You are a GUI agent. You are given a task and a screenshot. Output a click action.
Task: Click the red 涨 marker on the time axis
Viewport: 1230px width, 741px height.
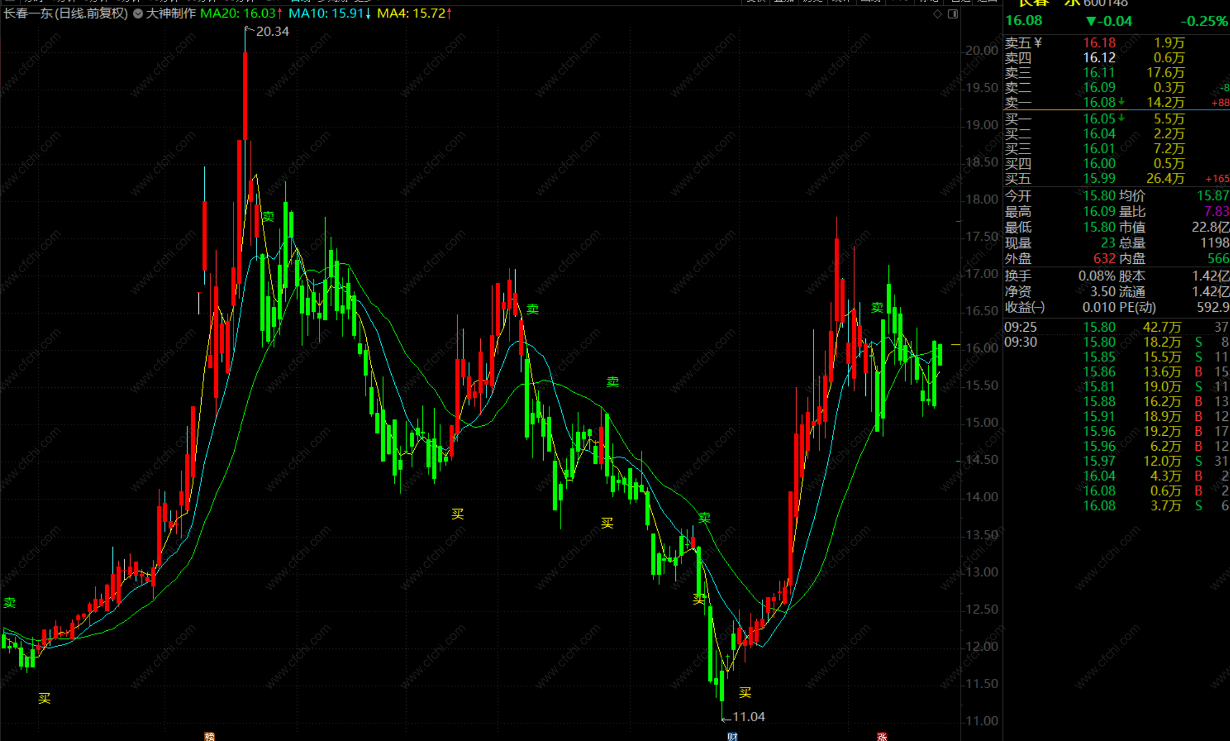tap(882, 737)
